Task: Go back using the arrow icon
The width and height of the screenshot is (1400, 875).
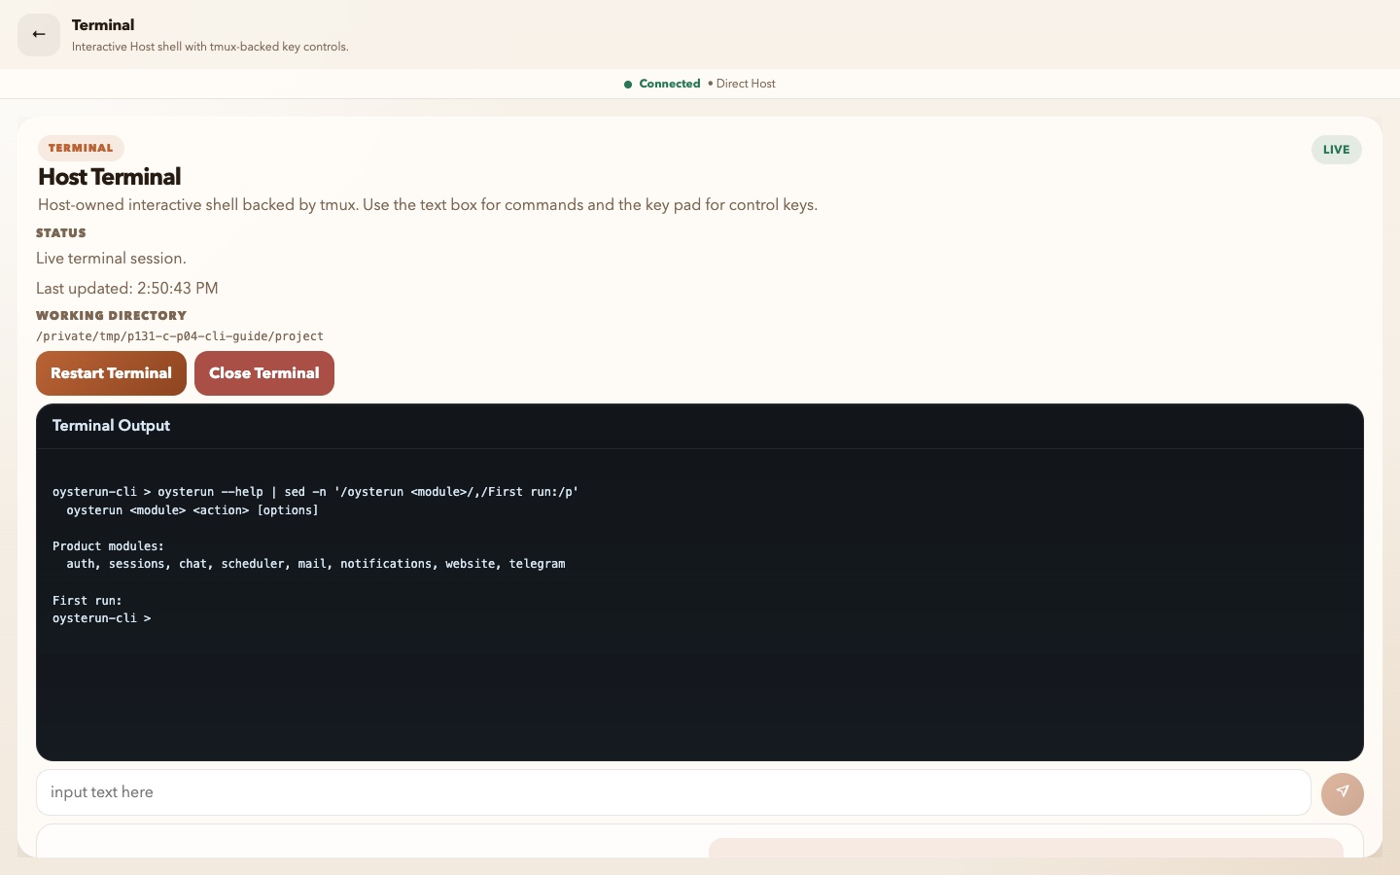Action: point(39,35)
